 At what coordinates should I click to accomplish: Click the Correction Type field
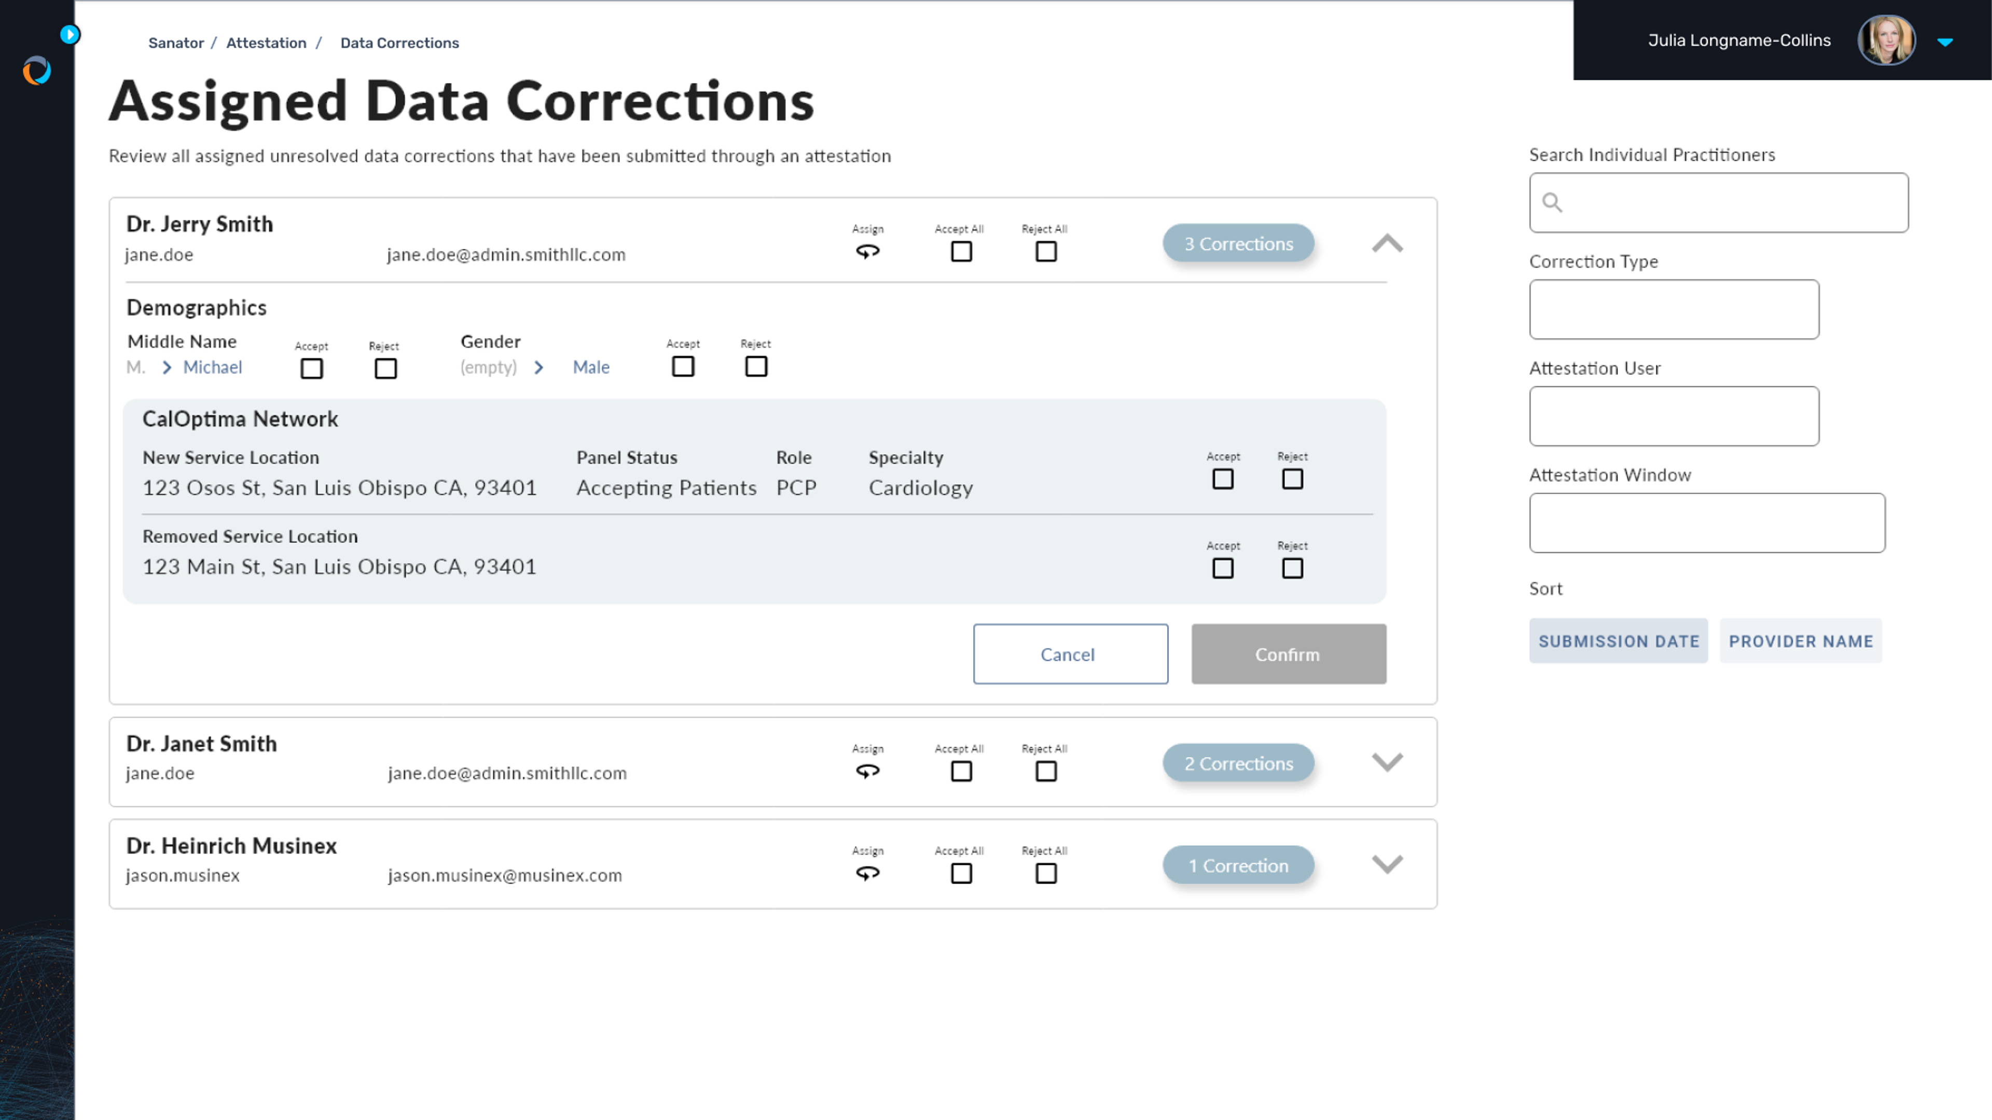point(1673,309)
